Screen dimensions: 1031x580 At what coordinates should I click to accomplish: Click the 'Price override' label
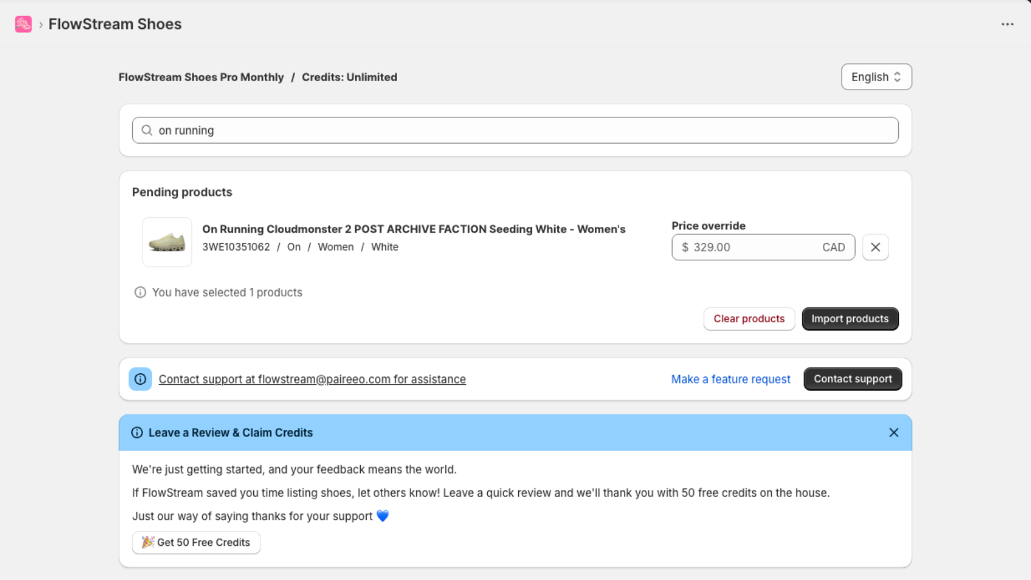tap(708, 226)
